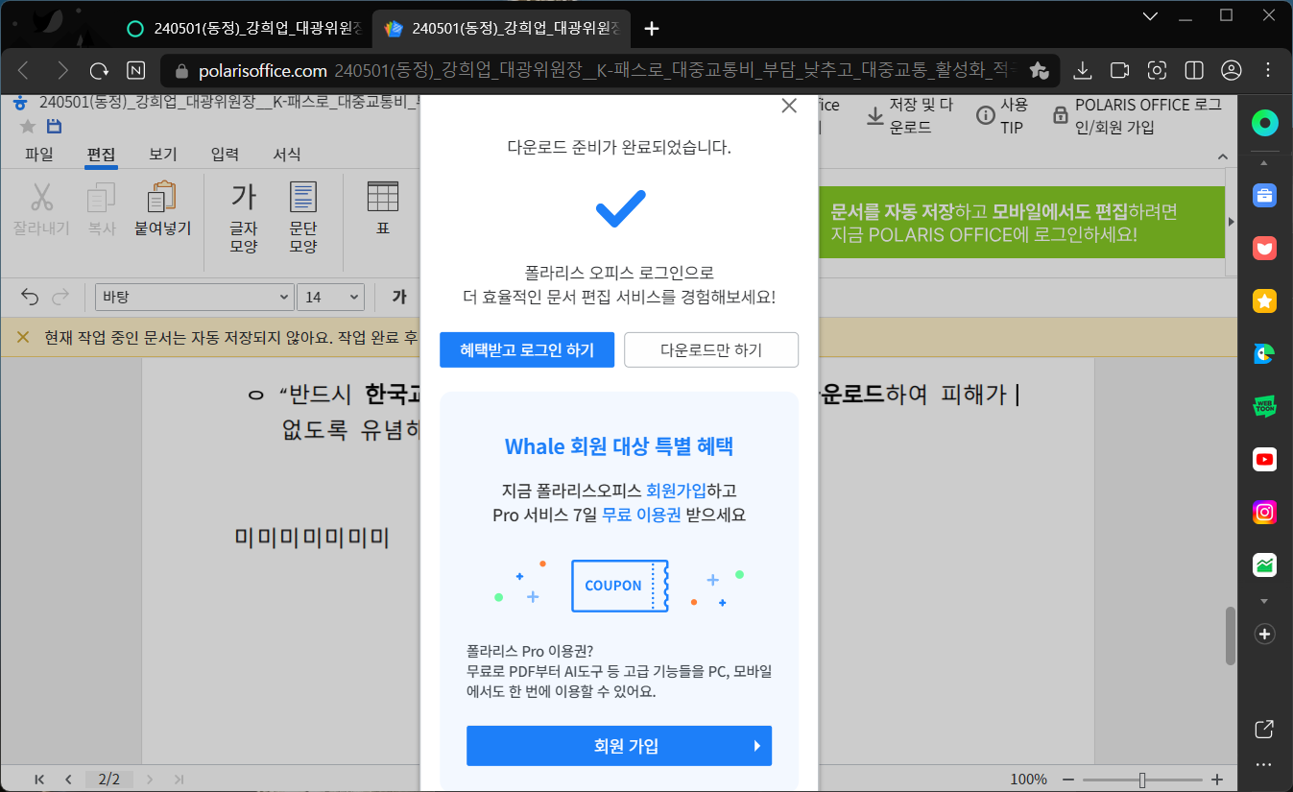The width and height of the screenshot is (1293, 792).
Task: Open browser downloads icon
Action: (x=1083, y=70)
